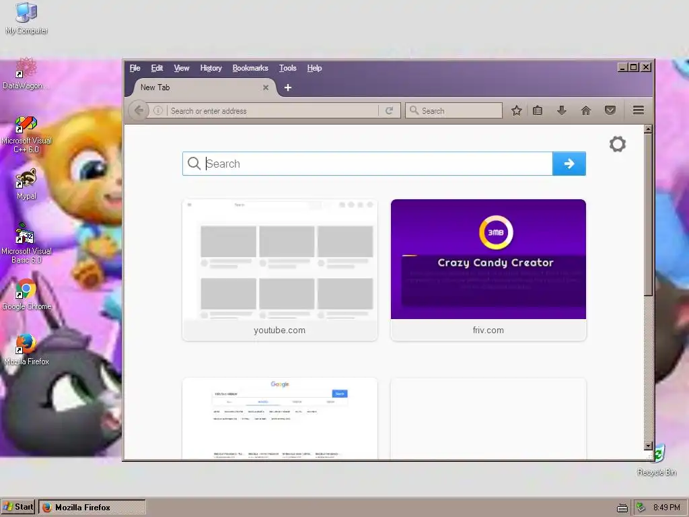
Task: Close the New Tab tab
Action: click(266, 88)
